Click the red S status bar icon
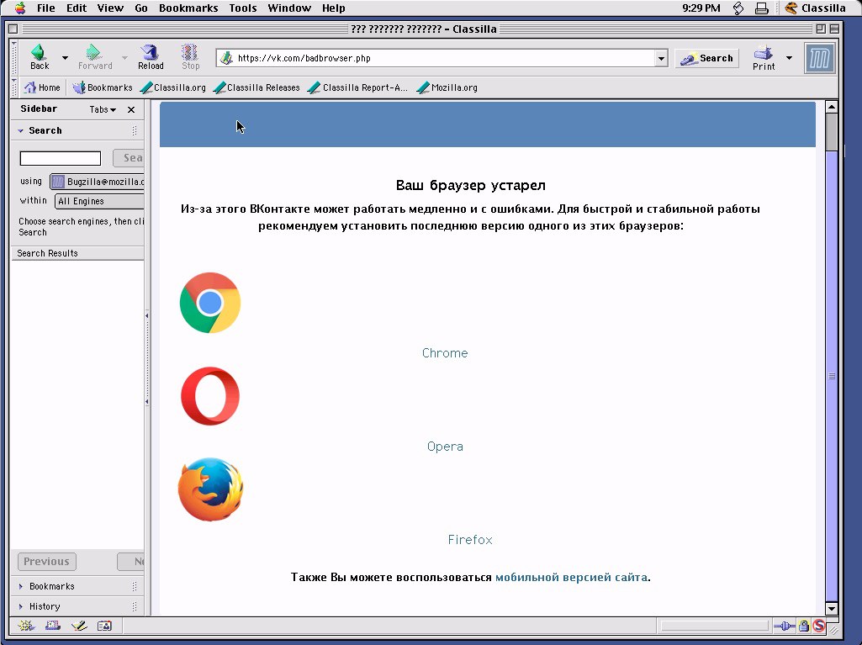 click(818, 626)
